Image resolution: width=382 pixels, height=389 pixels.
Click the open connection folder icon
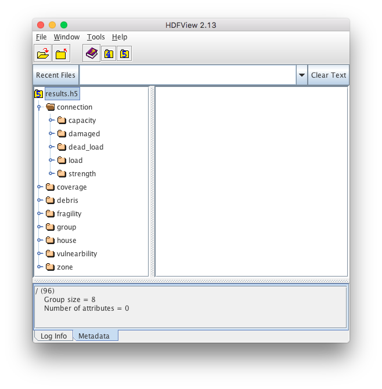[50, 107]
